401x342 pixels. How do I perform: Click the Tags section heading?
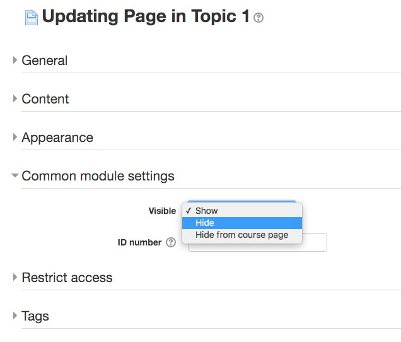click(x=35, y=316)
